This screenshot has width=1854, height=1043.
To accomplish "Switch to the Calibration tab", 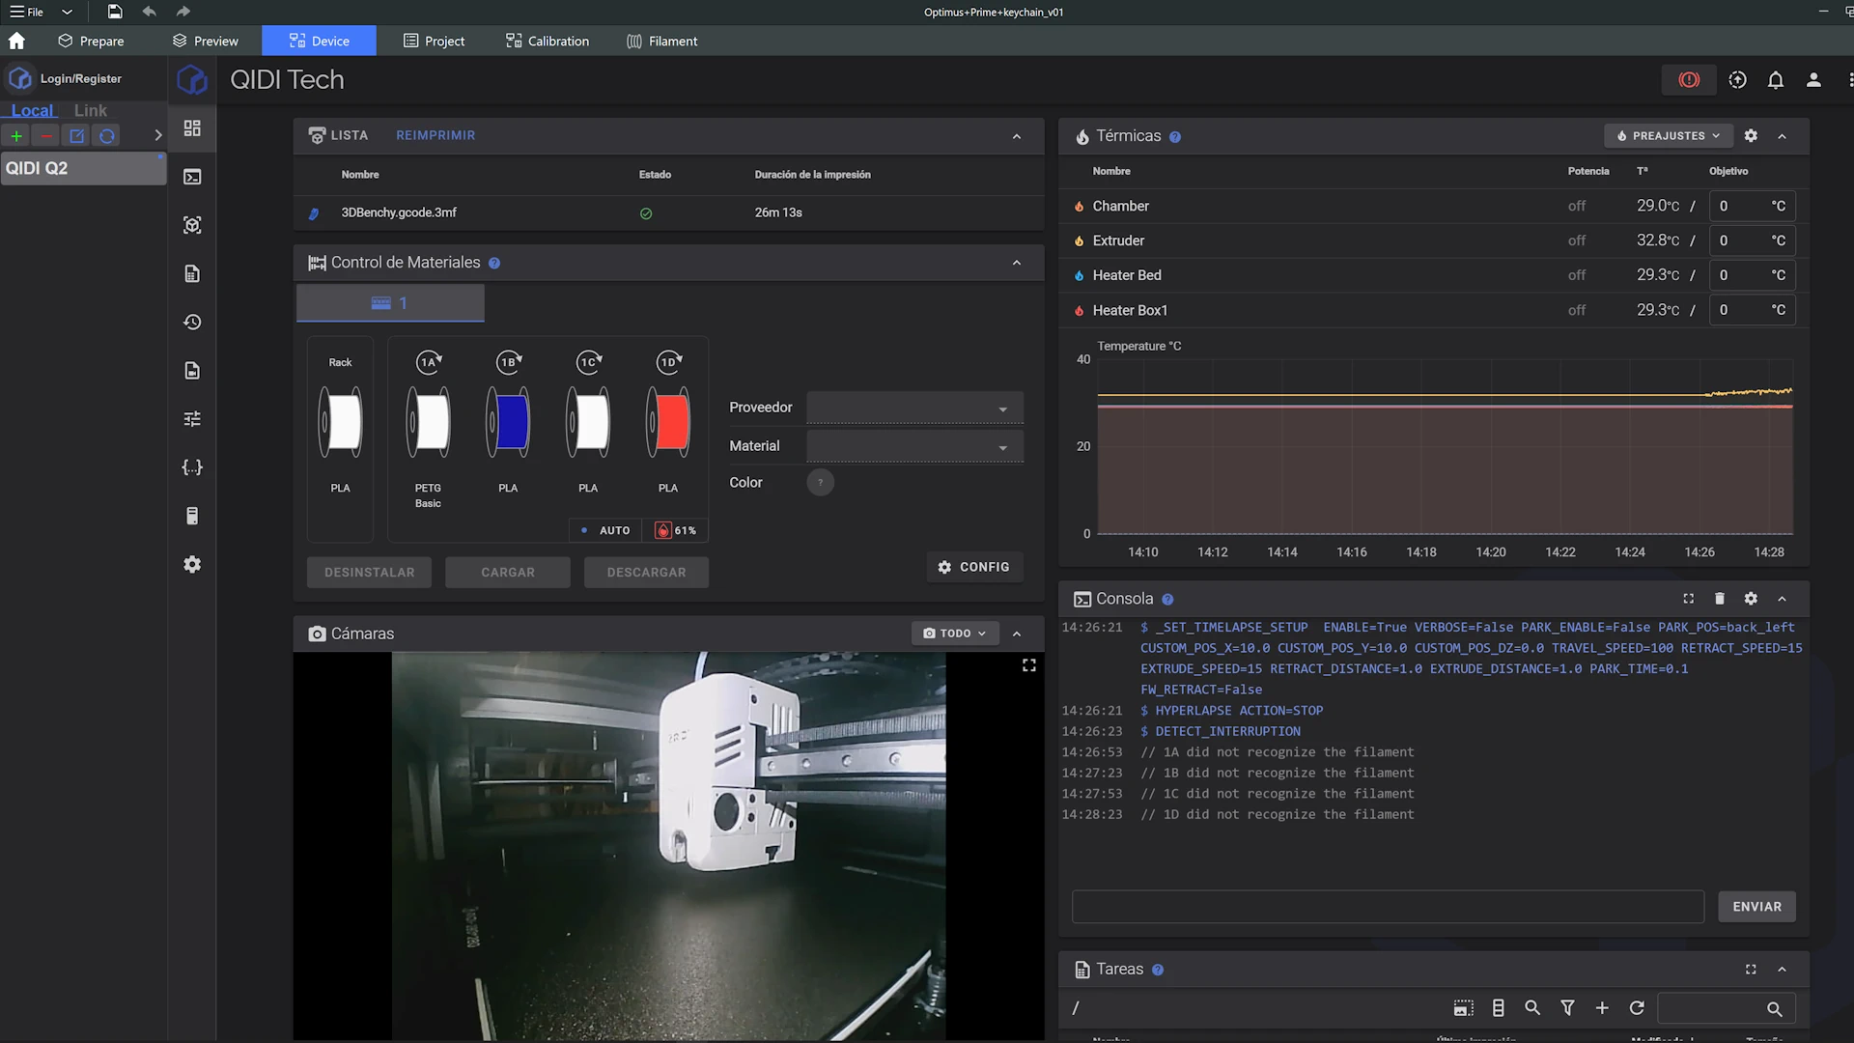I will click(547, 42).
